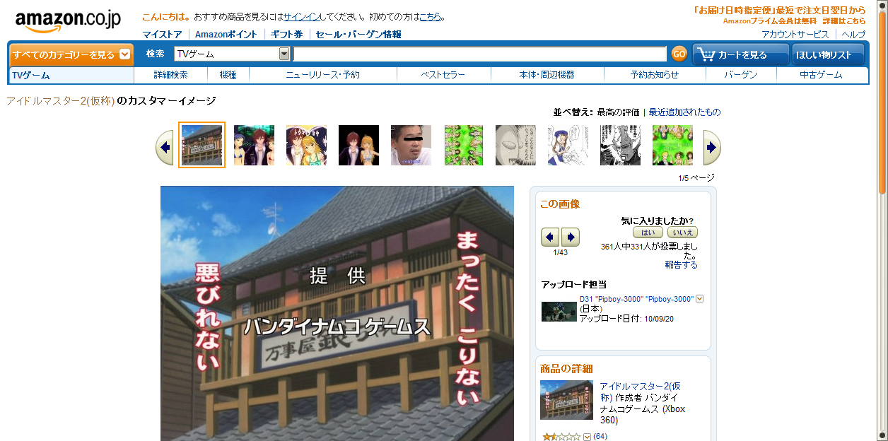Go to next thumbnail page arrow
This screenshot has height=441, width=888.
[x=712, y=148]
